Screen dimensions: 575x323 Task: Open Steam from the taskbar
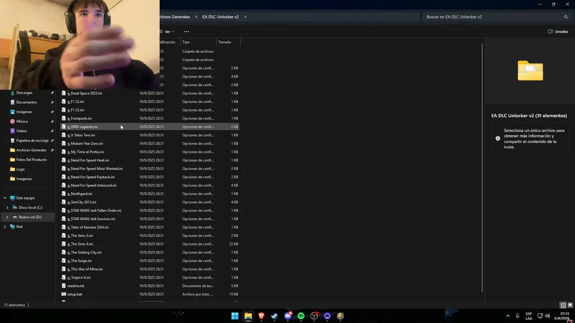tap(274, 316)
